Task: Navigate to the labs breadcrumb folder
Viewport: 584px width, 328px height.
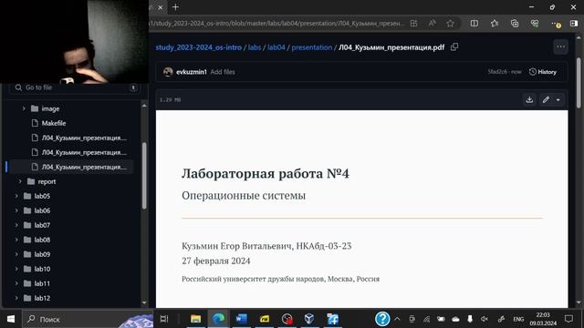Action: point(255,47)
